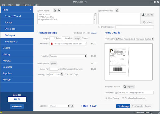Adjust Mailing Date stepper
The height and width of the screenshot is (114, 160).
(x=62, y=74)
